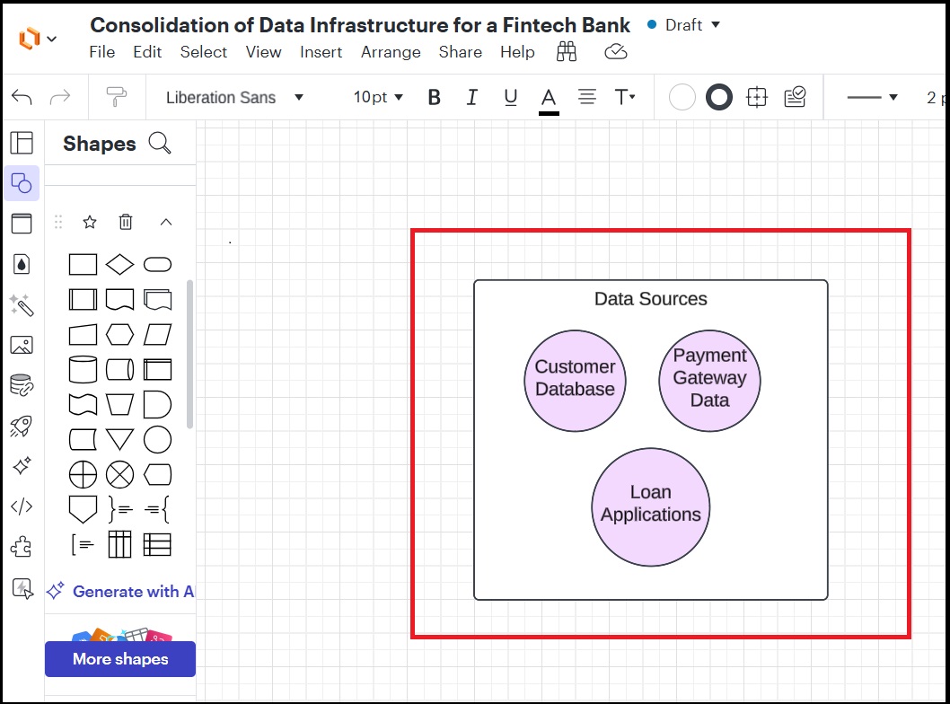Viewport: 950px width, 704px height.
Task: Open the Insert menu
Action: pyautogui.click(x=321, y=52)
